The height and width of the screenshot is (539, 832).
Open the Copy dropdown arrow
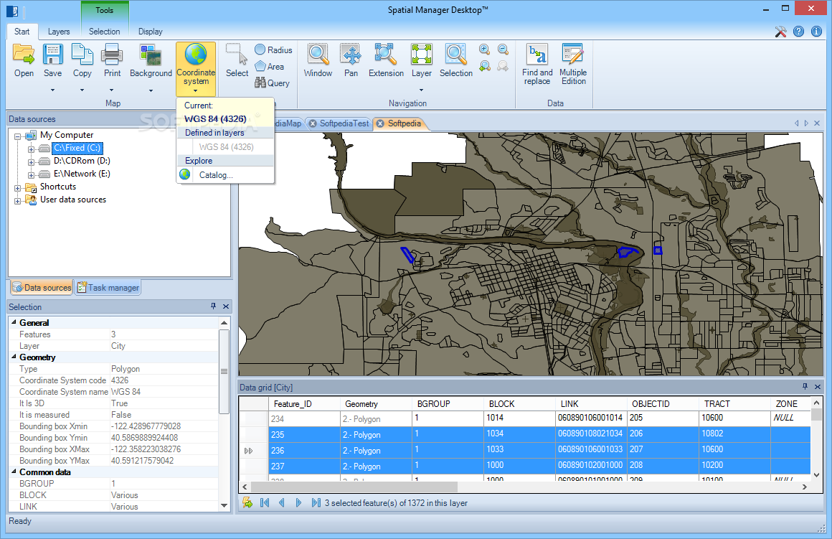82,90
